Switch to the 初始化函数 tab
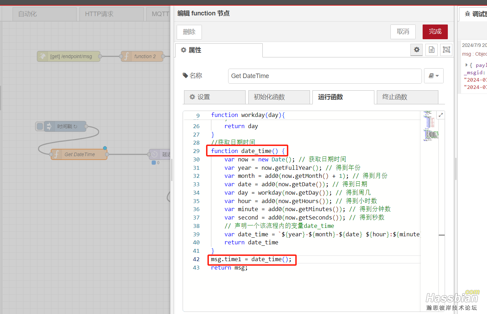Viewport: 487px width, 314px height. click(279, 97)
